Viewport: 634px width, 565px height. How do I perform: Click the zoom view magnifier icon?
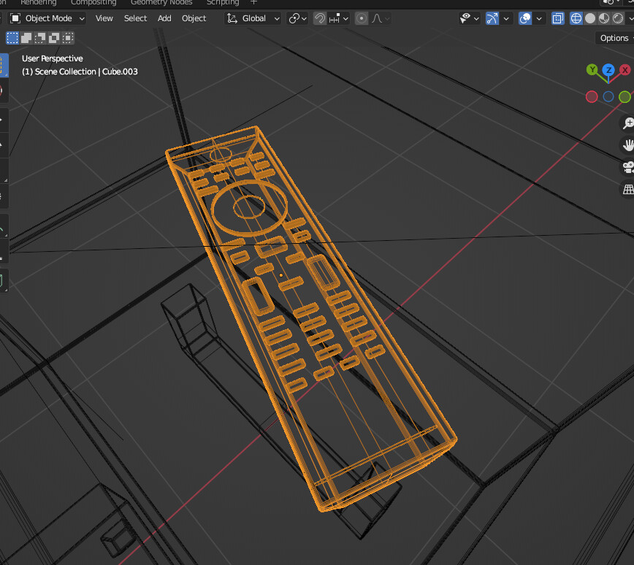[627, 123]
